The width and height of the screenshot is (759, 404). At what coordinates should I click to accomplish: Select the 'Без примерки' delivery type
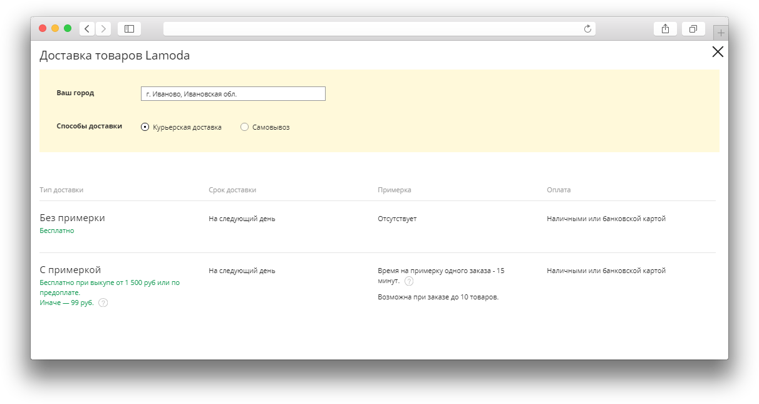coord(72,218)
